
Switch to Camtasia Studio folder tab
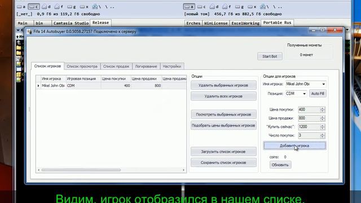point(71,23)
